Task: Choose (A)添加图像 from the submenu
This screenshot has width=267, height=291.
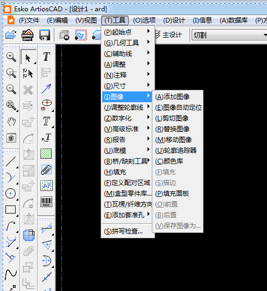Action: click(178, 97)
